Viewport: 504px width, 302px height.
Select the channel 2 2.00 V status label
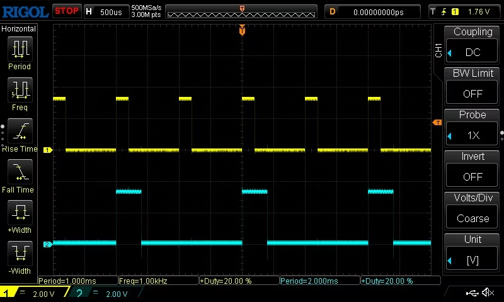coord(117,294)
